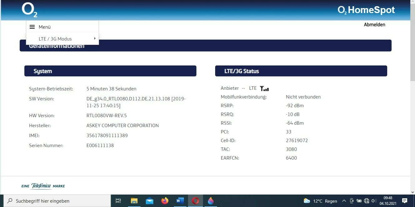Click the TAC value 3080

pos(291,149)
